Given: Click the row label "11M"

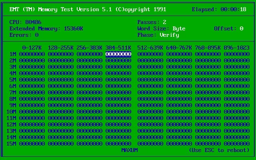Looking at the screenshot, I should click(x=11, y=118).
